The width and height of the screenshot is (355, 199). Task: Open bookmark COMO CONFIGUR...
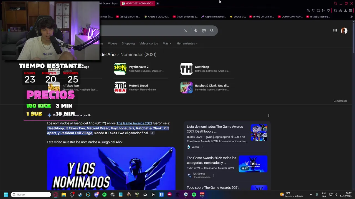click(x=290, y=17)
